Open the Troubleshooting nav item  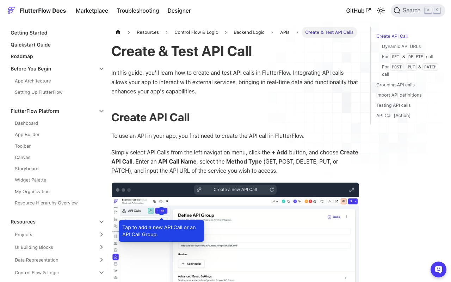coord(138,11)
